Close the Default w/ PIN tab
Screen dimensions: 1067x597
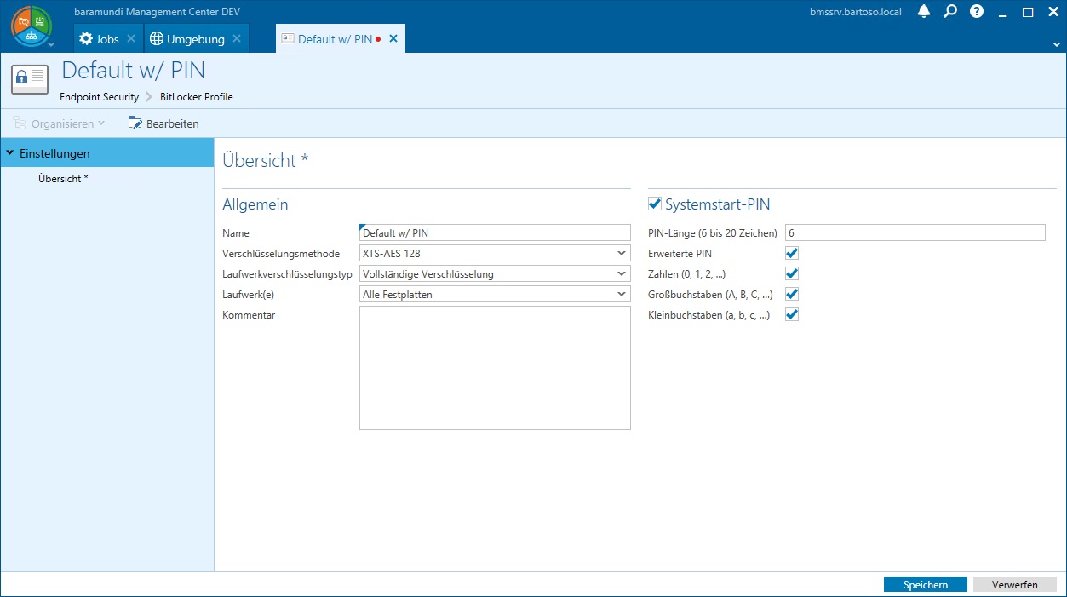(x=393, y=39)
